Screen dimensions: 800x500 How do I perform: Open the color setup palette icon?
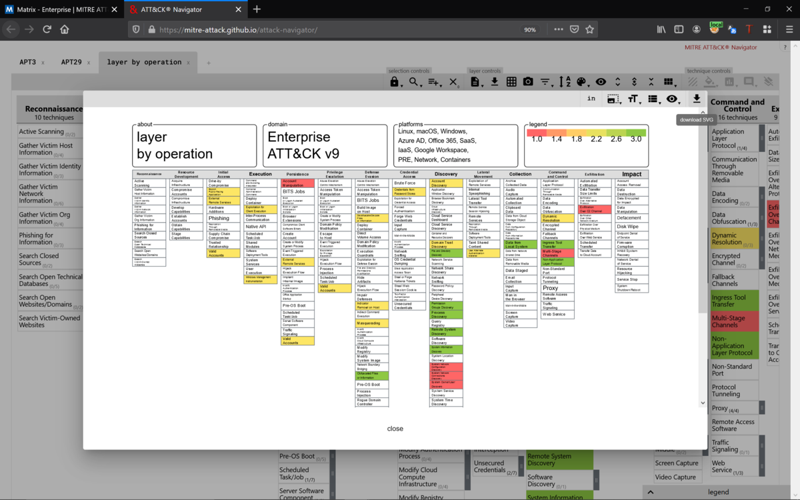(583, 82)
